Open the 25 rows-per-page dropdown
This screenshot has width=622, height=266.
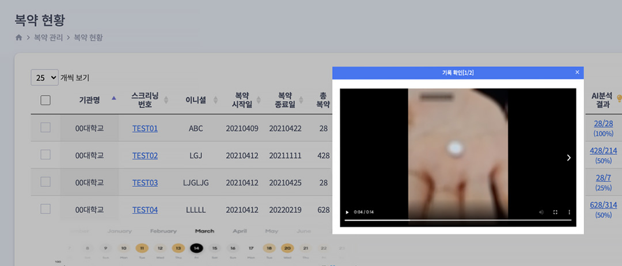click(44, 78)
